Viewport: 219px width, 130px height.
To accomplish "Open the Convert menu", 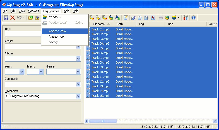I will click(34, 11).
